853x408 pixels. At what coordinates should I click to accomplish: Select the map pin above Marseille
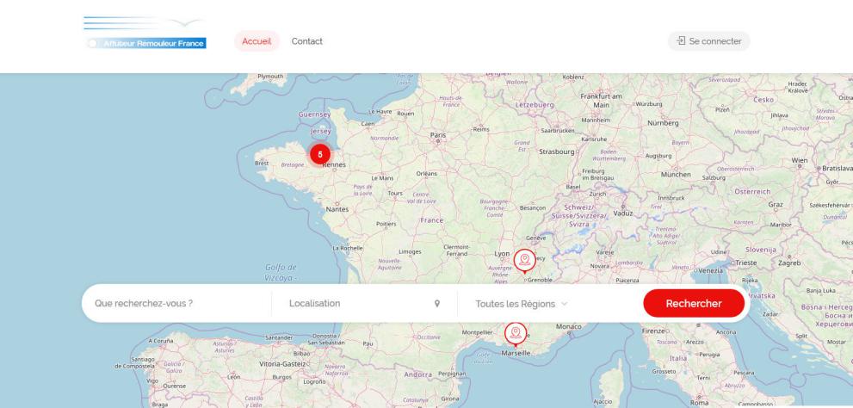(515, 331)
